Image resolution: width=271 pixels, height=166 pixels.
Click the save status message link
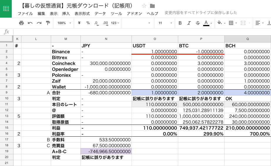coord(201,13)
